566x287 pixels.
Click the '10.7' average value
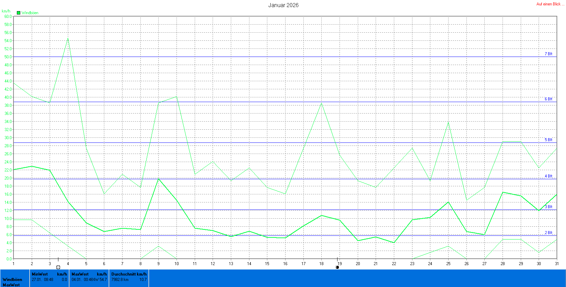point(143,280)
